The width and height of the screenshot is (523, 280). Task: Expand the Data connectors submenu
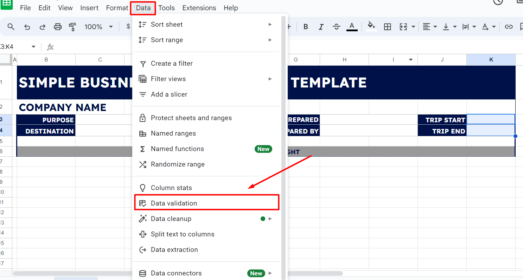point(270,273)
